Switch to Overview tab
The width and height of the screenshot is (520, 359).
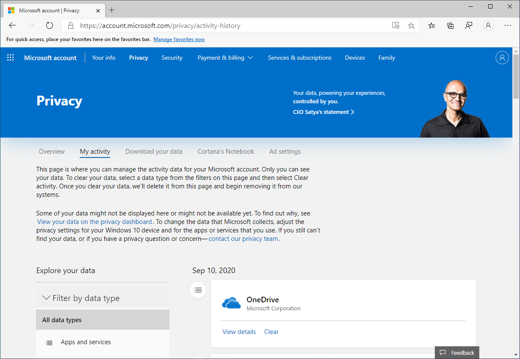pyautogui.click(x=52, y=152)
